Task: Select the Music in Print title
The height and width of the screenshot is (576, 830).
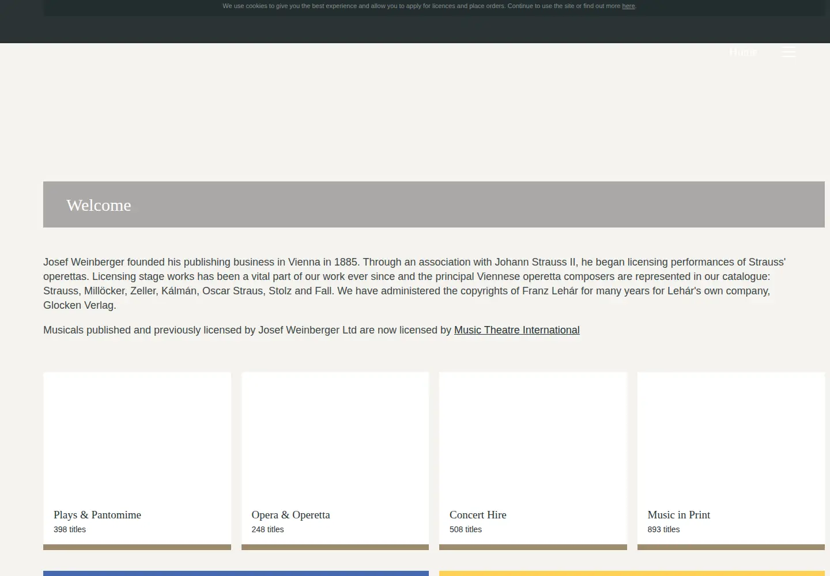Action: pos(678,515)
